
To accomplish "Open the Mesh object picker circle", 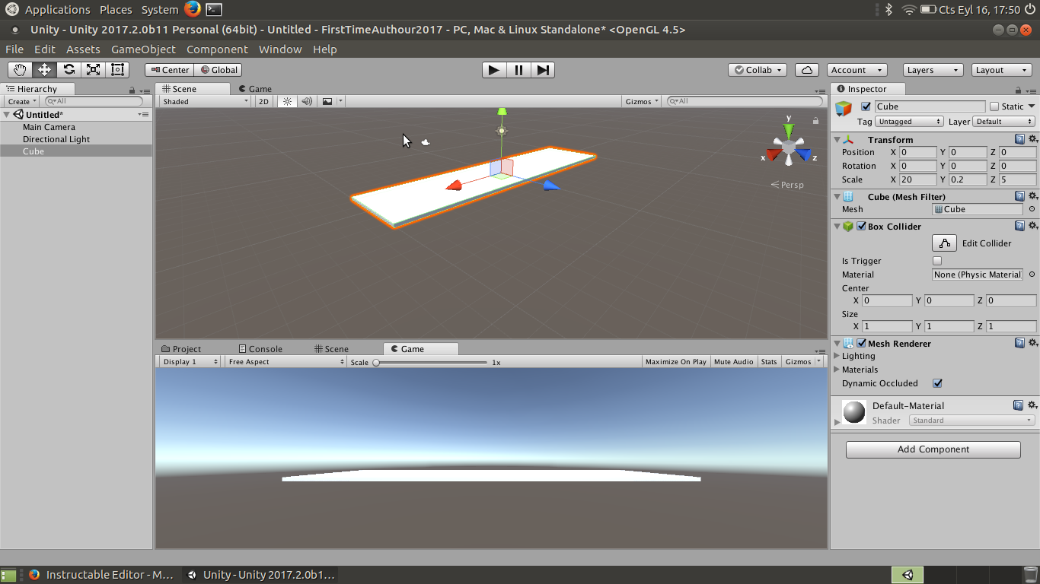I will point(1032,209).
